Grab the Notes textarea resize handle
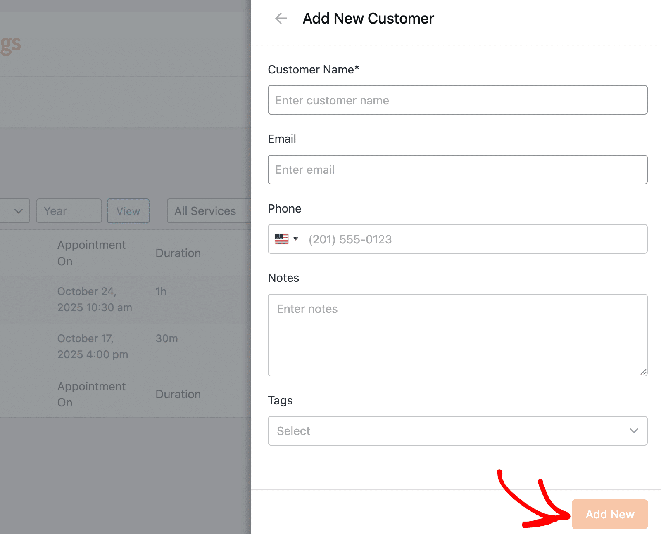The width and height of the screenshot is (661, 534). 643,372
